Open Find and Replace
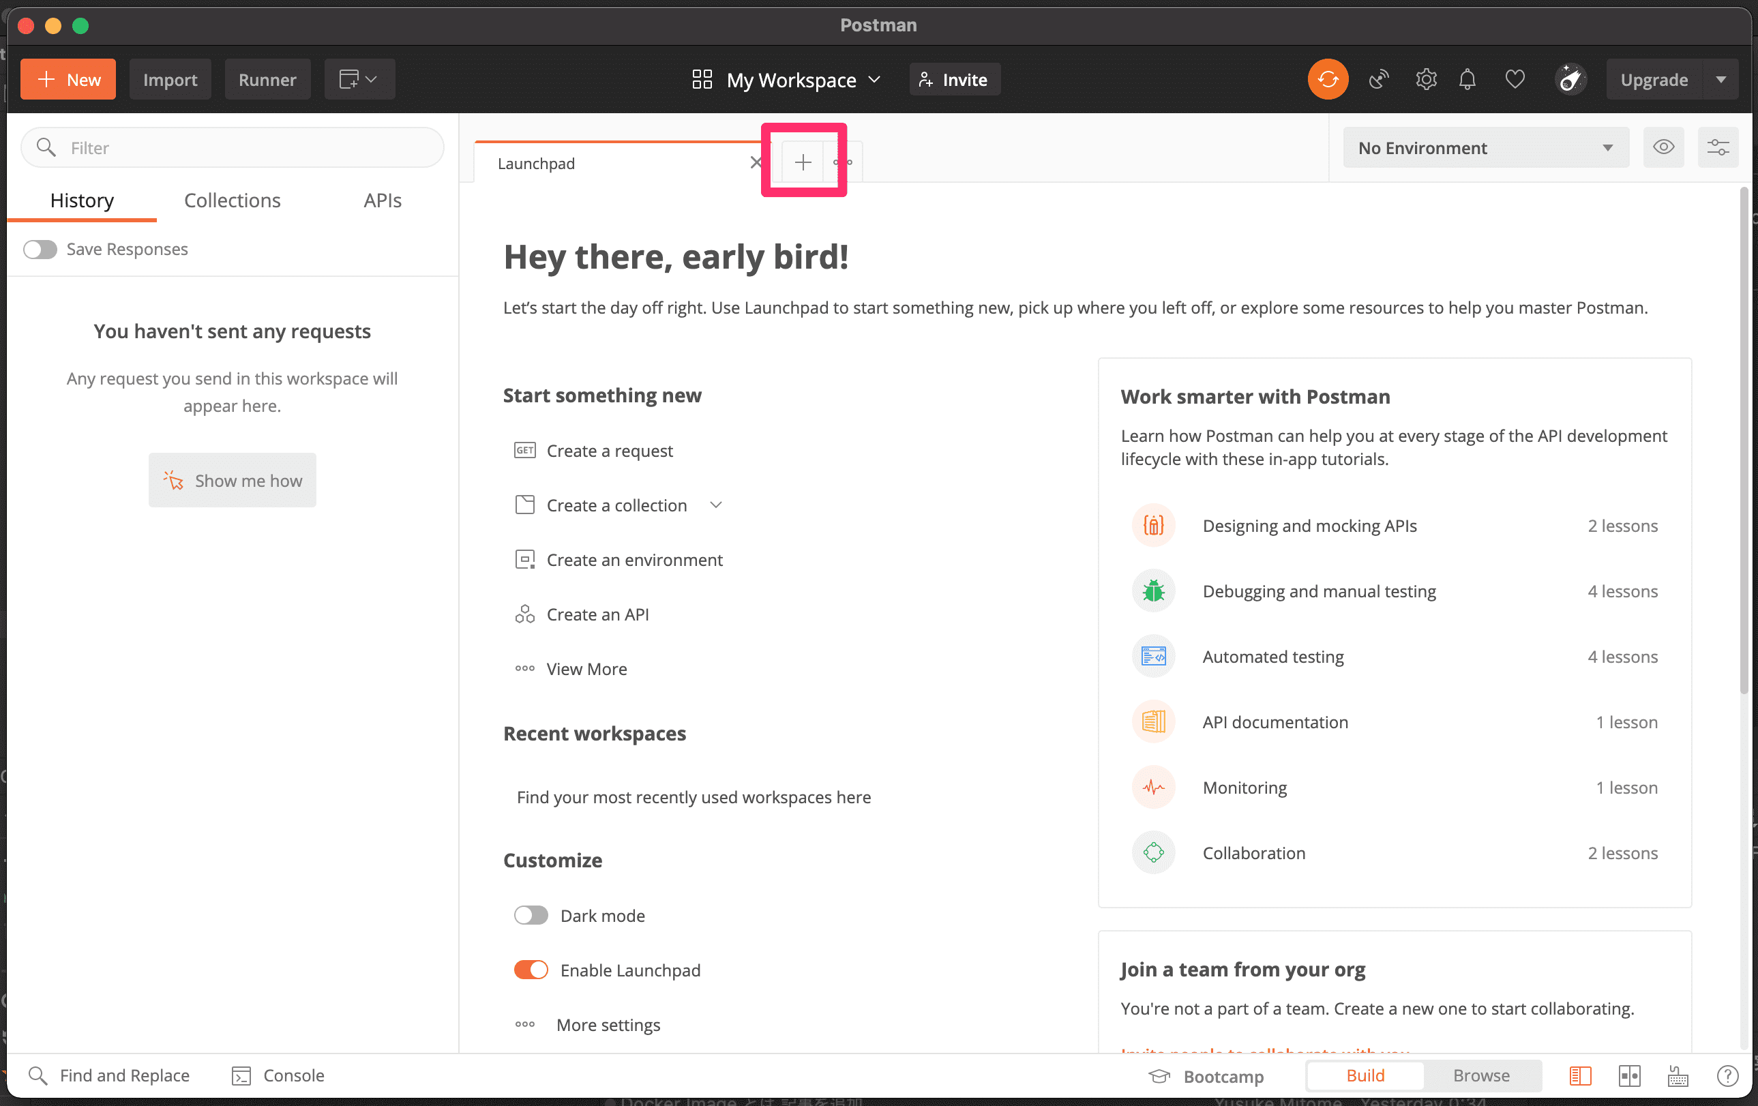Viewport: 1758px width, 1106px height. 109,1075
